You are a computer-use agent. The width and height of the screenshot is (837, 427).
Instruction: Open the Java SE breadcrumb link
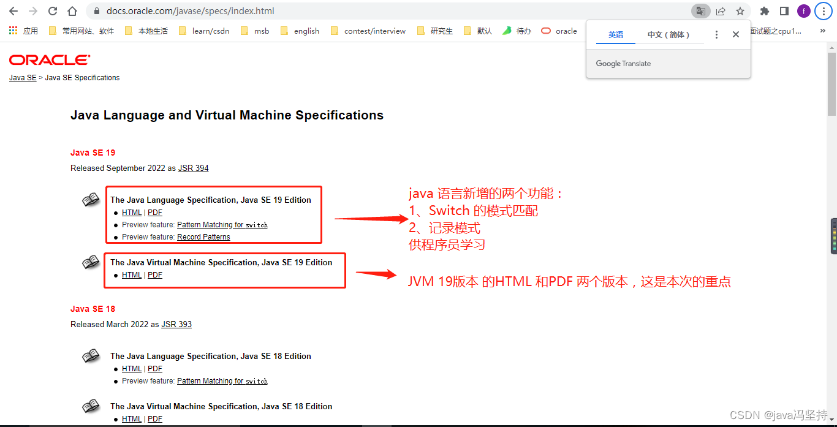[23, 78]
